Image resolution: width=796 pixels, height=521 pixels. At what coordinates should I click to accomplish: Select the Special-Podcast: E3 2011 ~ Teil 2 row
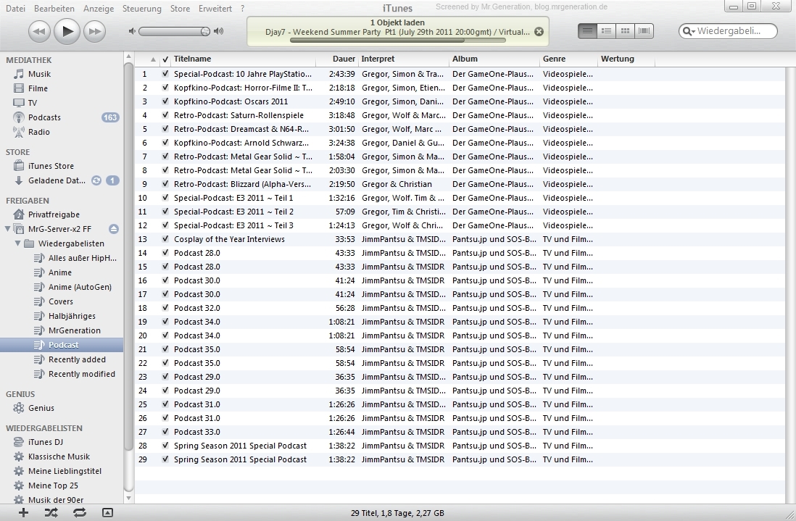[x=460, y=212]
